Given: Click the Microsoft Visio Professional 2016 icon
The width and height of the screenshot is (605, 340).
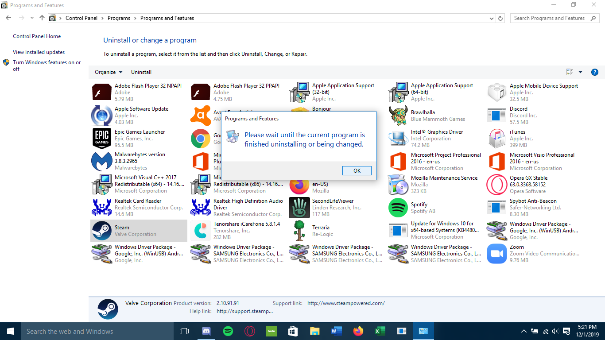Looking at the screenshot, I should [497, 162].
